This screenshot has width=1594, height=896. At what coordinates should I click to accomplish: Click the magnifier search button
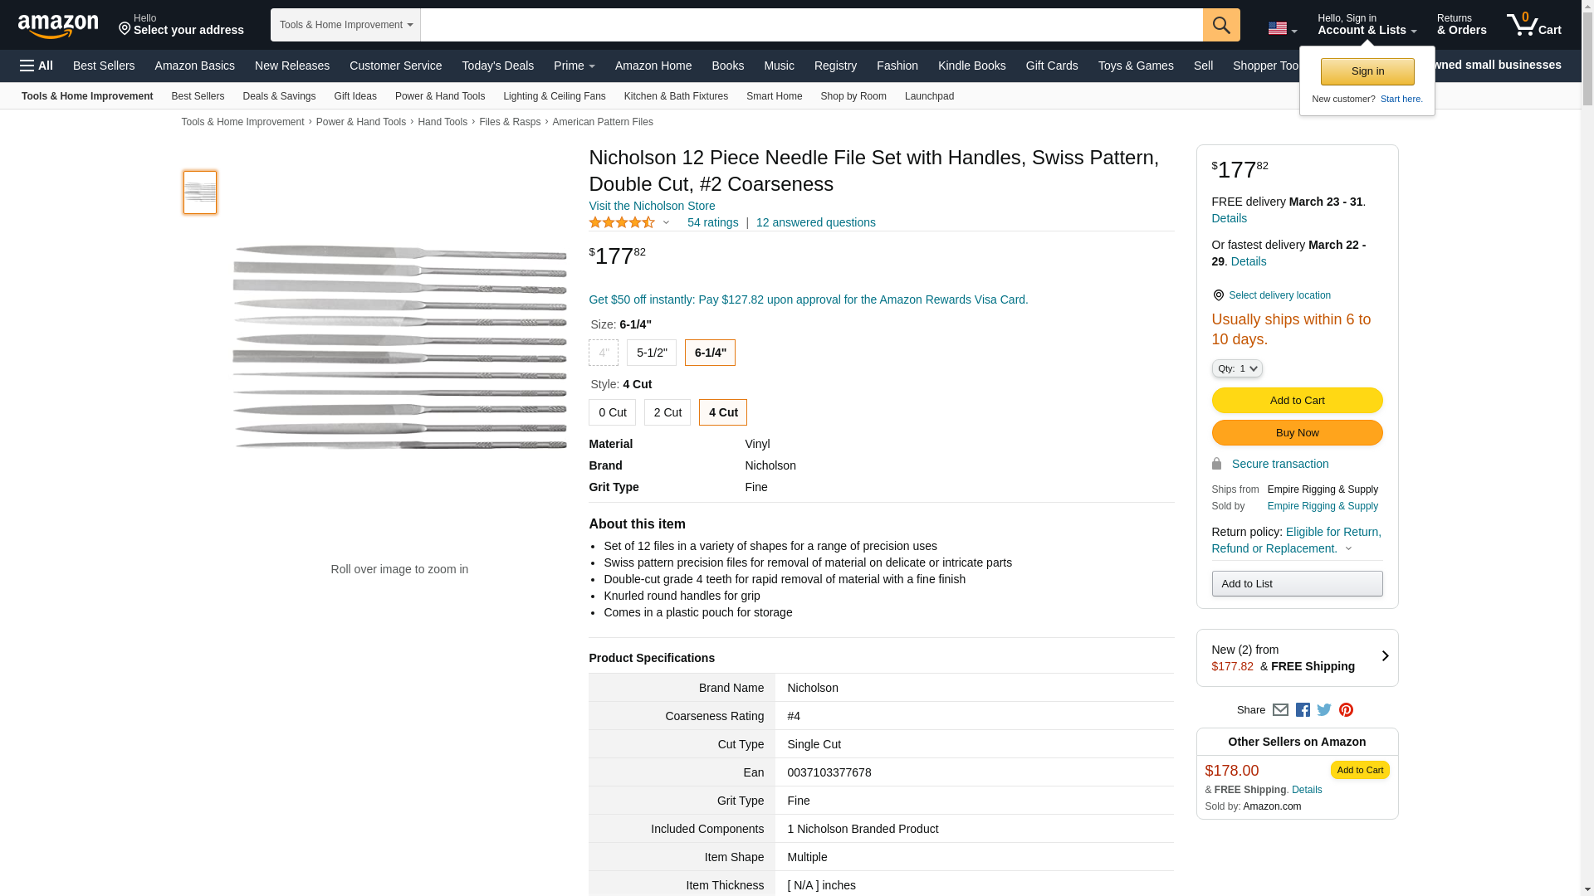pyautogui.click(x=1220, y=25)
